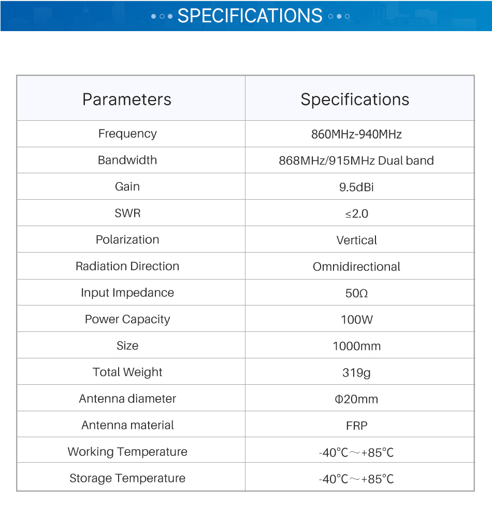The width and height of the screenshot is (492, 529).
Task: Select the FRP antenna material value
Action: point(356,426)
